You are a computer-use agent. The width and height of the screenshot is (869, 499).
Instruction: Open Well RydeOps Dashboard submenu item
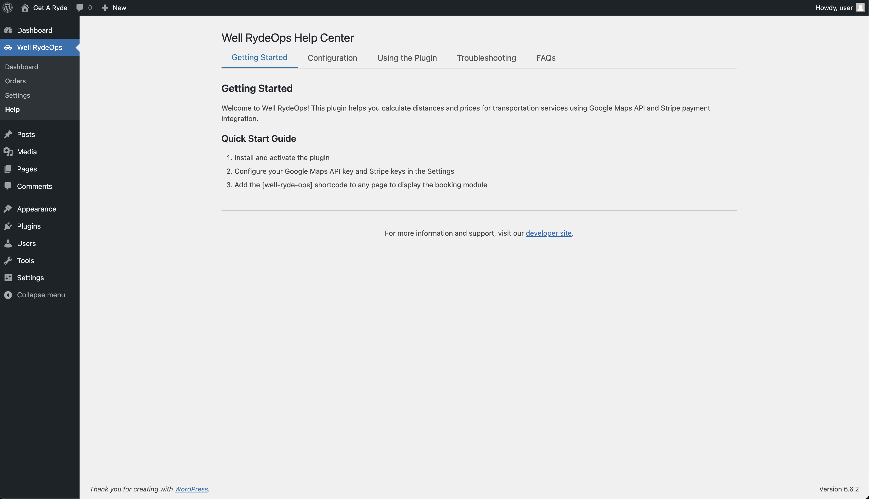[22, 67]
